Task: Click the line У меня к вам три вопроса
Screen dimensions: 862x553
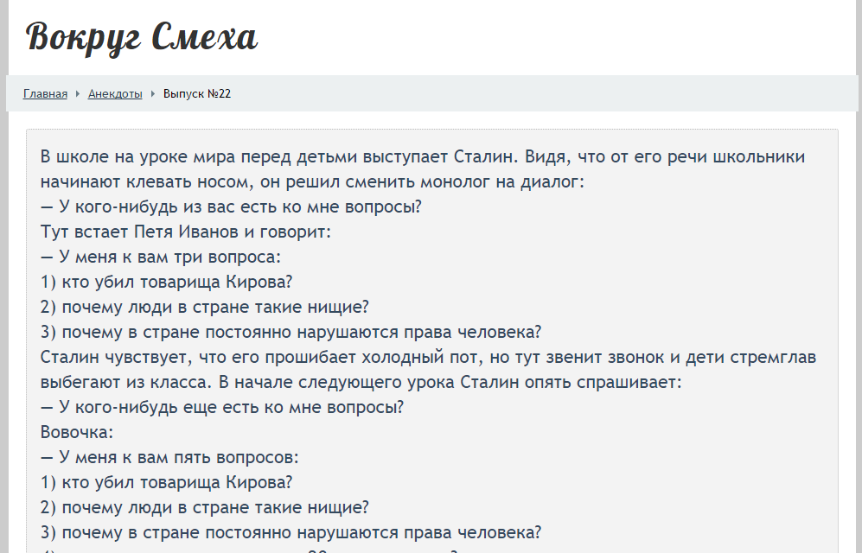Action: click(x=160, y=257)
